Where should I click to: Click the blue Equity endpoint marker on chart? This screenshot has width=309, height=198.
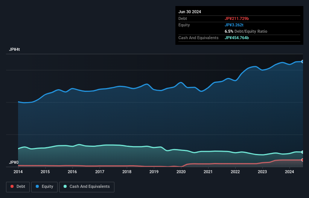[302, 61]
